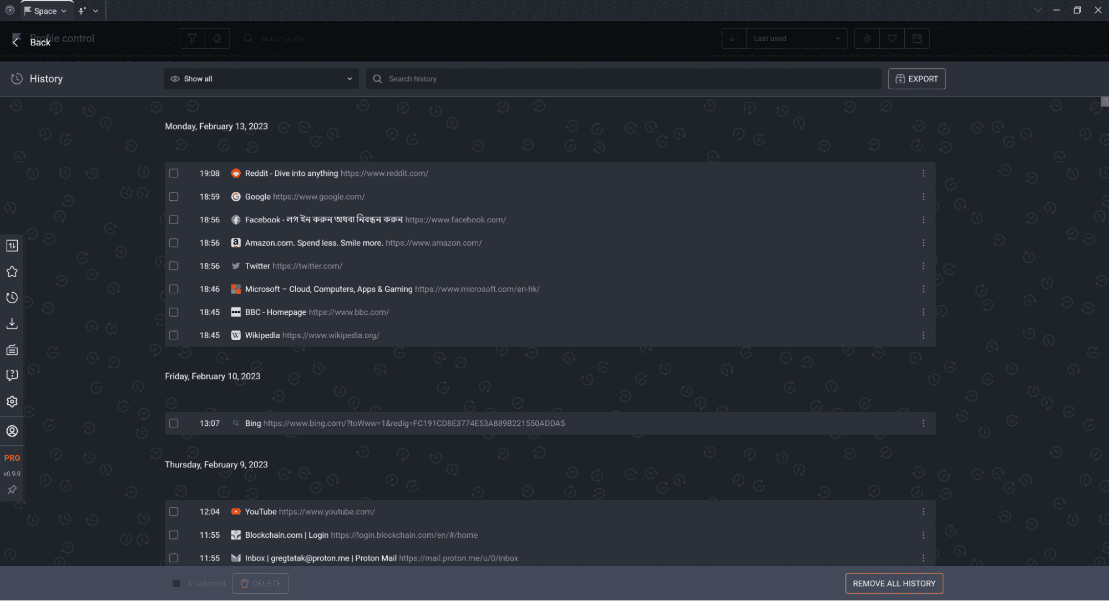Open history clock icon in sidebar
Viewport: 1109px width, 601px height.
(12, 298)
